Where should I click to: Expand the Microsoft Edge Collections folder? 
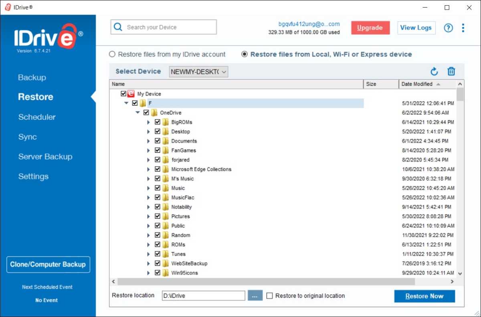149,169
